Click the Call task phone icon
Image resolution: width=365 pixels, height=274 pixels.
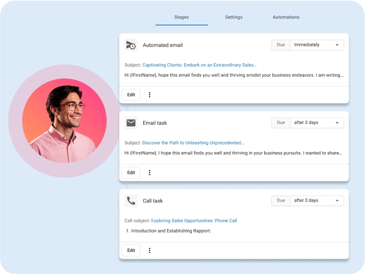131,201
